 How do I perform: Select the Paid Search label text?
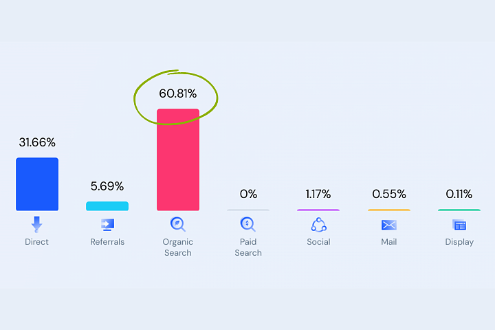tap(248, 247)
